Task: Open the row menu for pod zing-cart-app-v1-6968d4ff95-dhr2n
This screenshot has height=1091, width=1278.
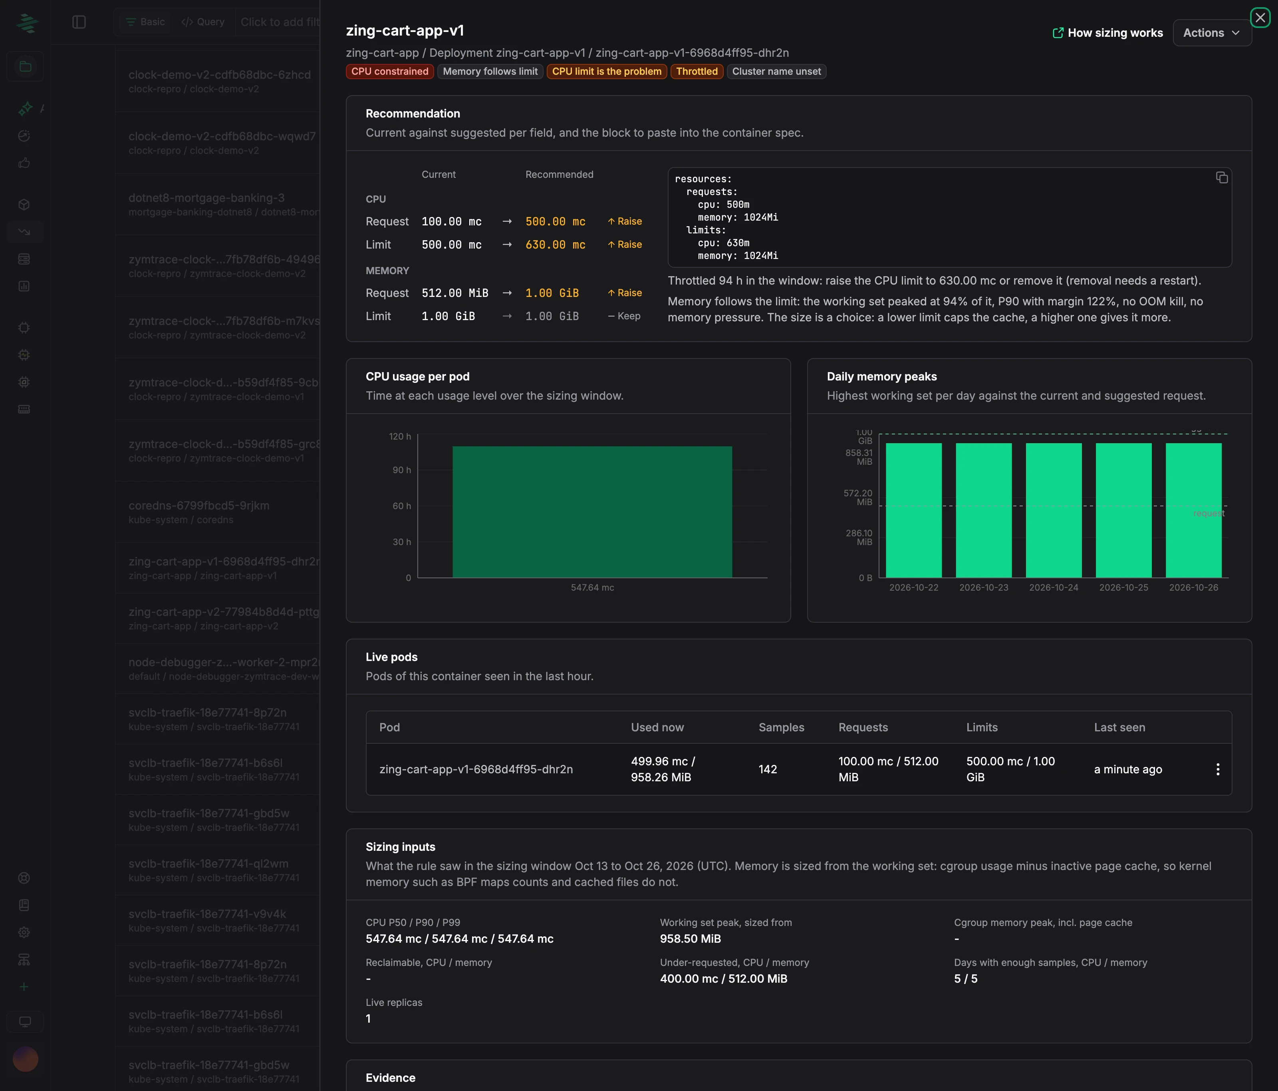Action: click(1218, 769)
